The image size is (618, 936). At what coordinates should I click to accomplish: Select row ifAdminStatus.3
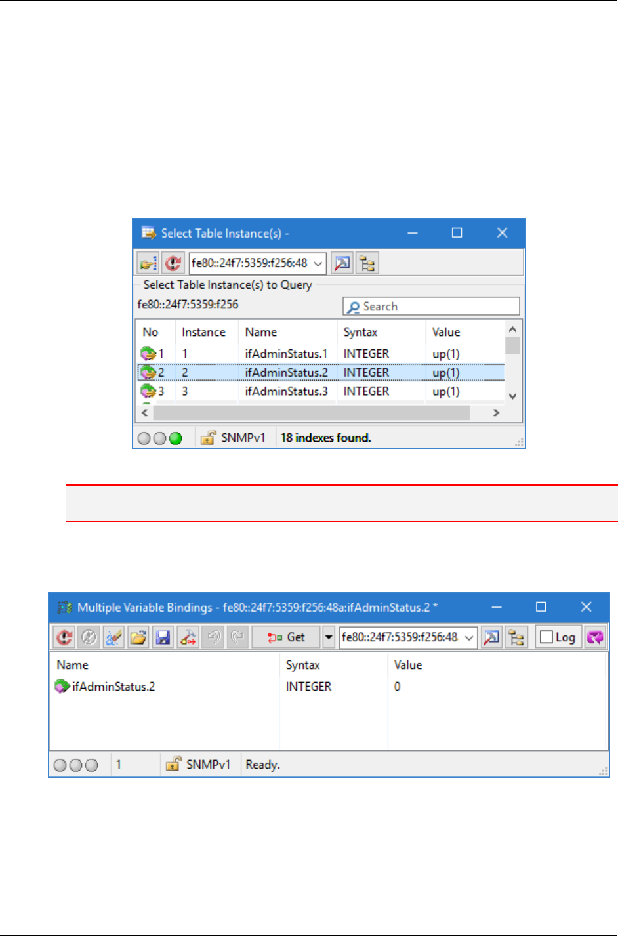[x=321, y=391]
